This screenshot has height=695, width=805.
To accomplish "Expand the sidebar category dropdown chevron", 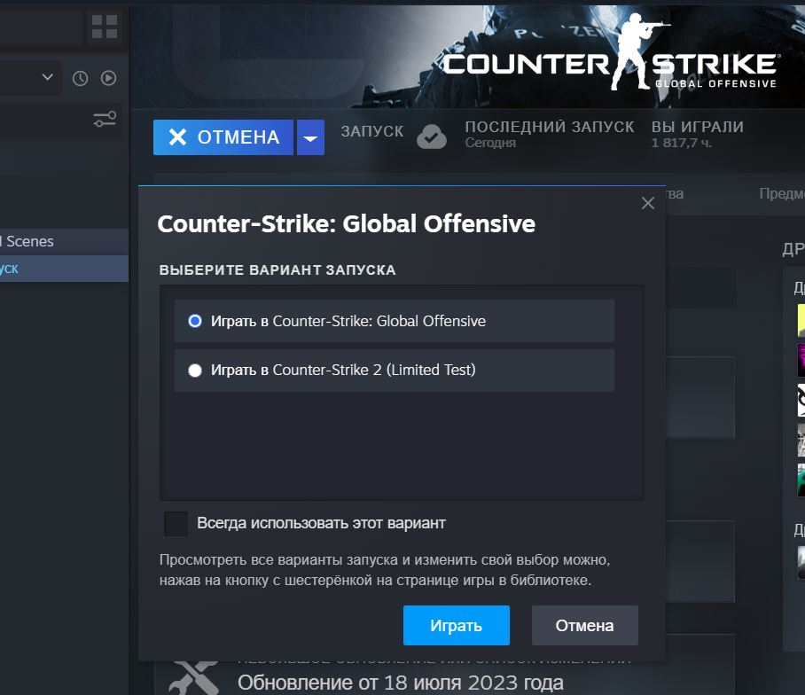I will [x=48, y=77].
